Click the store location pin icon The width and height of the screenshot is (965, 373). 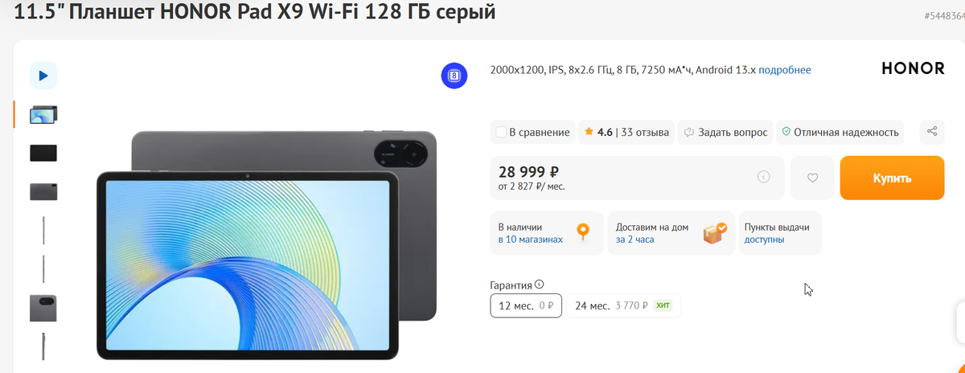coord(583,233)
